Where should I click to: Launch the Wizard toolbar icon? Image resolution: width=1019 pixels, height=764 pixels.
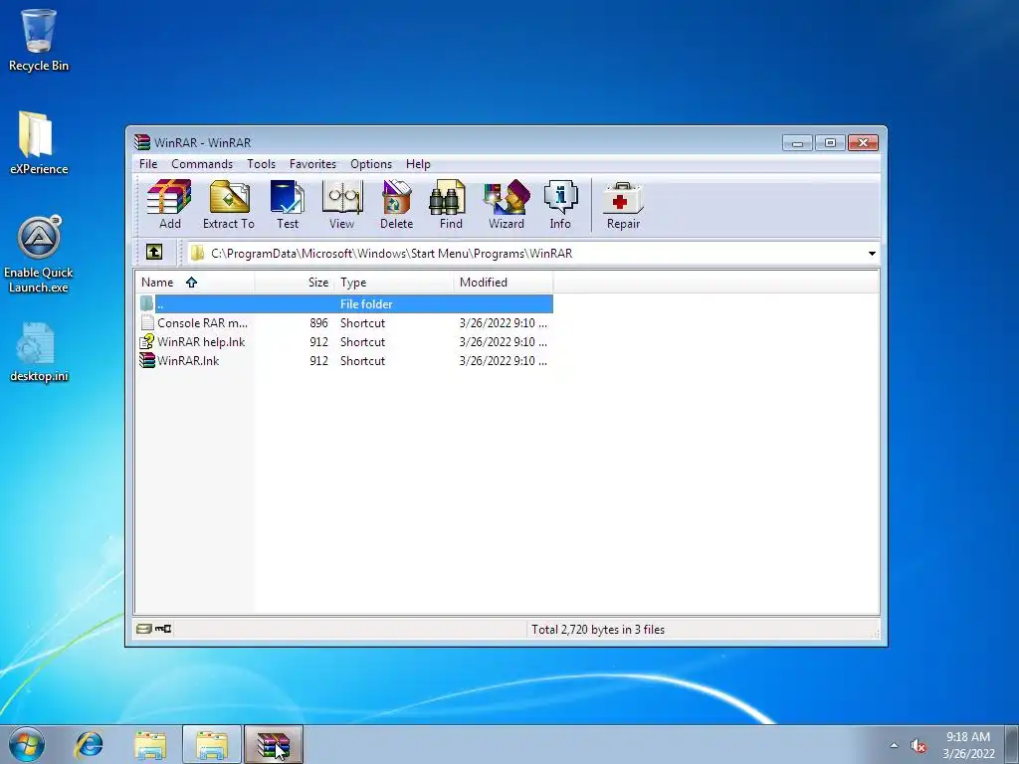click(x=507, y=205)
